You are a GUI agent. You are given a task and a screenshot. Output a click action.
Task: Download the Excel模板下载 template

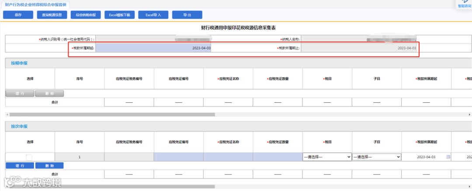click(119, 15)
